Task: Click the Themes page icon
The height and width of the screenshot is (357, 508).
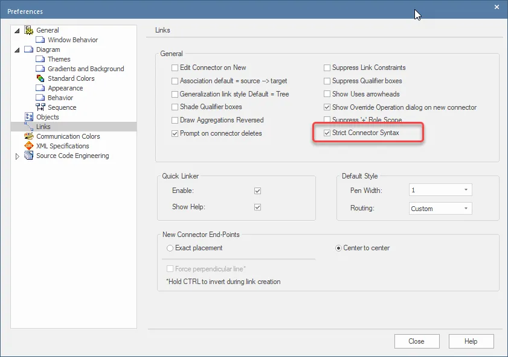Action: tap(40, 59)
